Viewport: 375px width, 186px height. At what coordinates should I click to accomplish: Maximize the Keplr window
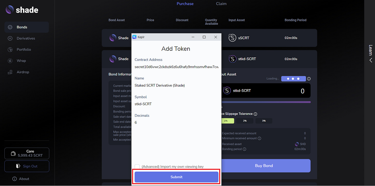204,37
